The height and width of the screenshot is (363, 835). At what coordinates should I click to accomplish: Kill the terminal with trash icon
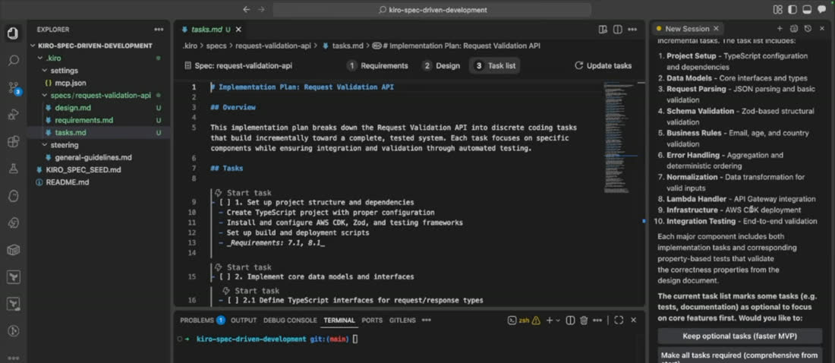(x=584, y=320)
